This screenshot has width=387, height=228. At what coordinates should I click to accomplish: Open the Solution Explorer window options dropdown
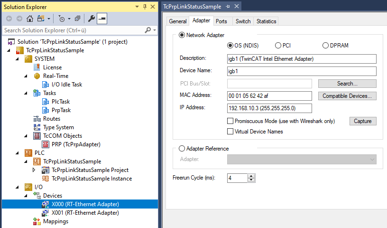(137, 7)
